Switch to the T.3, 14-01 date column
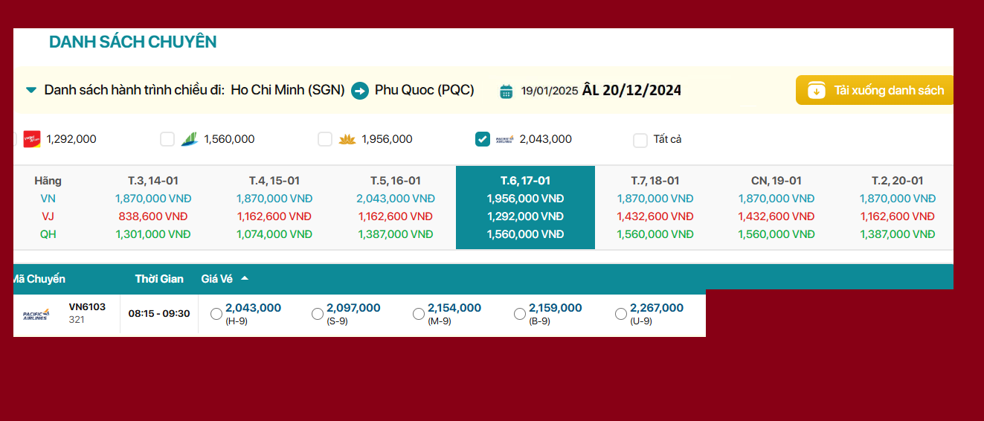 [152, 181]
